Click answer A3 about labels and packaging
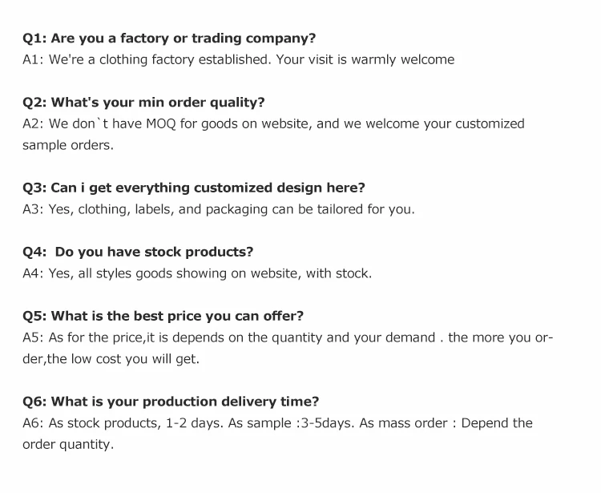Screen dimensions: 601x493 [x=218, y=209]
